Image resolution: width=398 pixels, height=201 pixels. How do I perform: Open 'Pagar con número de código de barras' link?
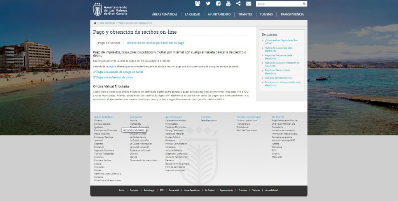click(119, 72)
